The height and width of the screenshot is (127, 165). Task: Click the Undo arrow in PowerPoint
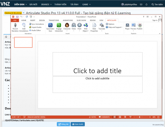tap(21, 17)
